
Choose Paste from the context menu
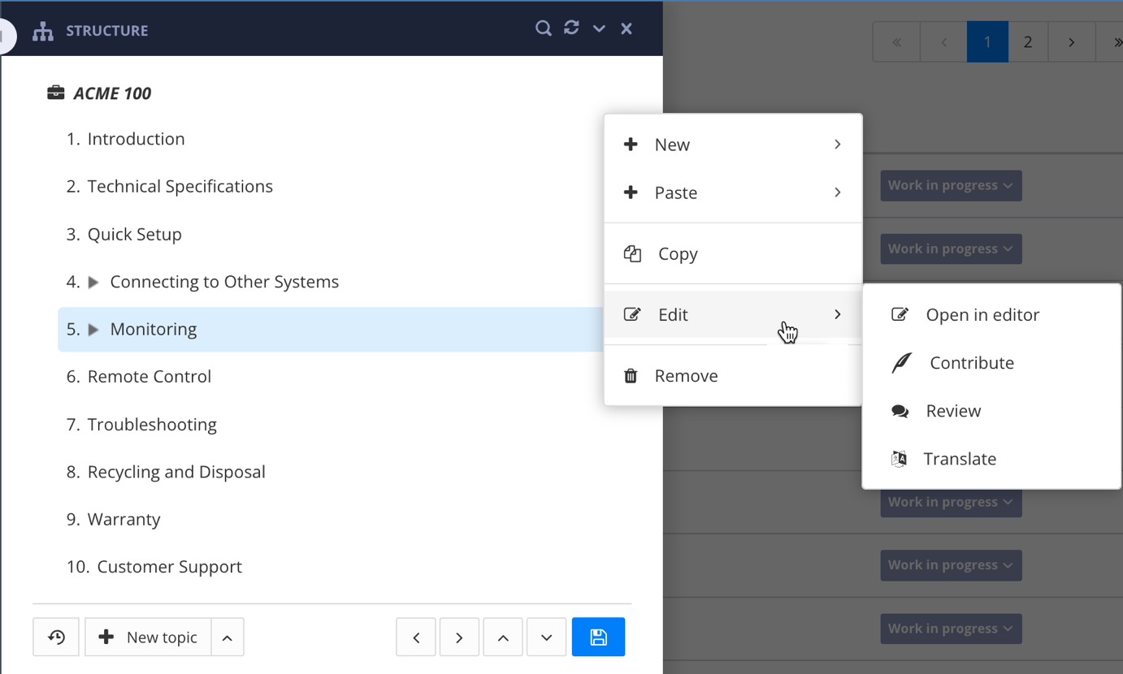click(x=675, y=192)
